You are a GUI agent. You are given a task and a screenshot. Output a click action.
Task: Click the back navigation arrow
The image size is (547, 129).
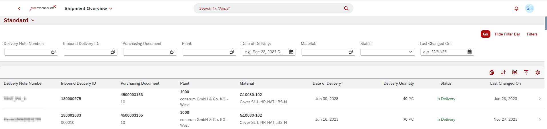click(19, 9)
